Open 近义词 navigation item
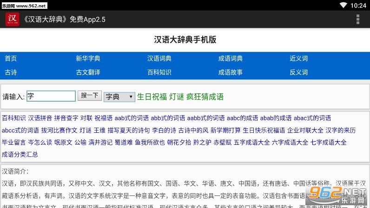This screenshot has height=208, width=370. (x=298, y=58)
